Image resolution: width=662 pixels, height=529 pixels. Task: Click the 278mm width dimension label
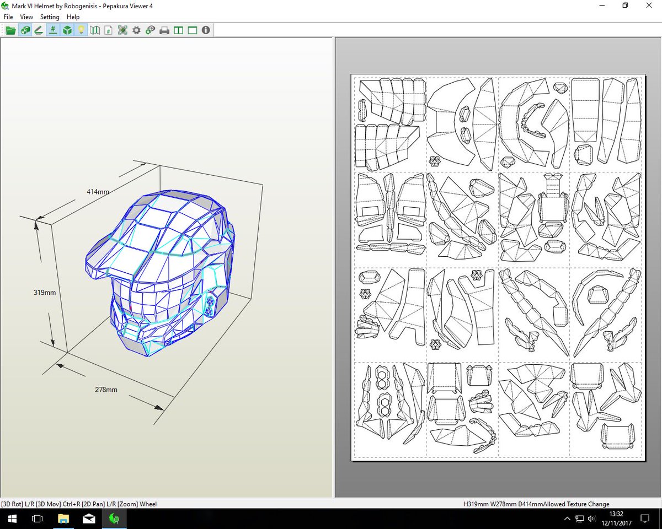[x=106, y=390]
